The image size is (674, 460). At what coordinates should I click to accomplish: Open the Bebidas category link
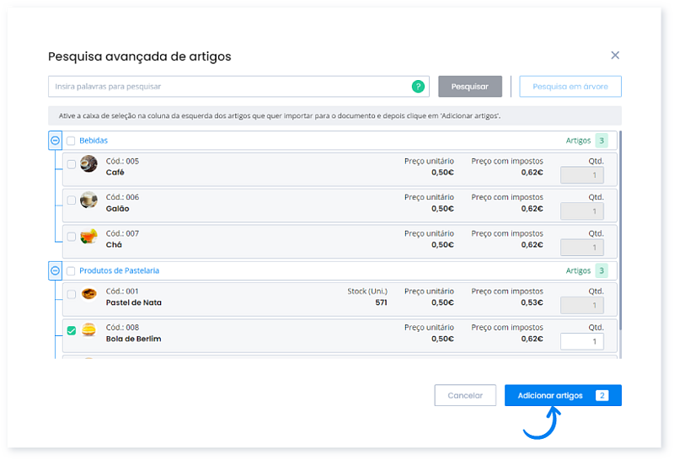click(x=94, y=141)
